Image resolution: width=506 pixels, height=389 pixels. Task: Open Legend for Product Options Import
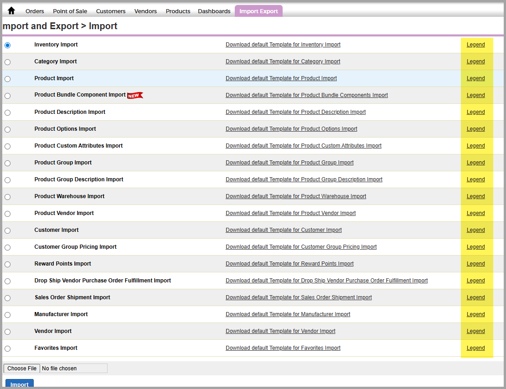click(x=475, y=129)
